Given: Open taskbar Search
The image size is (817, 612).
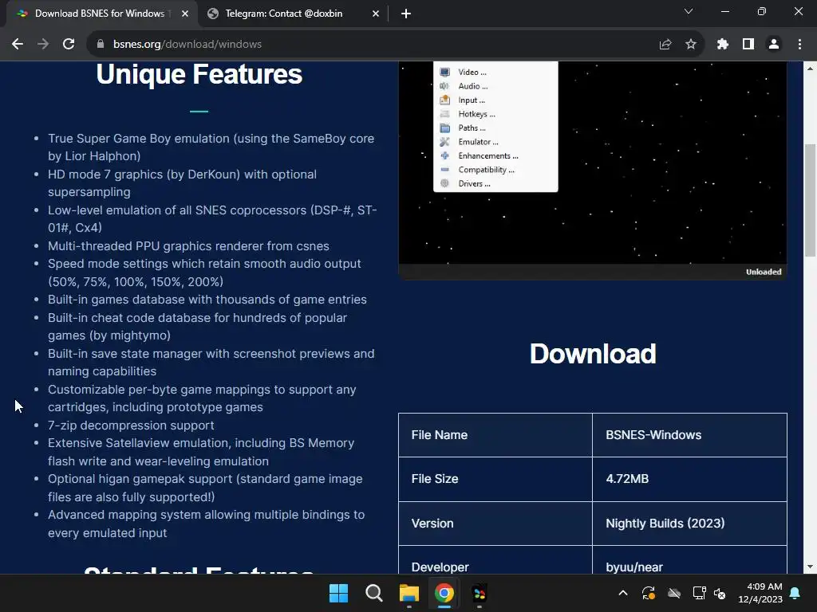Looking at the screenshot, I should [373, 593].
